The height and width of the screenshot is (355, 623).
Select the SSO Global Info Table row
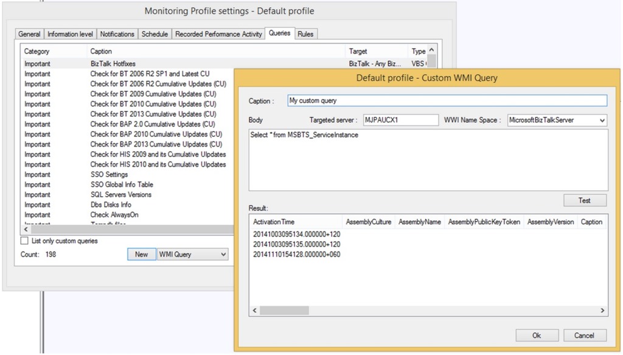point(128,185)
